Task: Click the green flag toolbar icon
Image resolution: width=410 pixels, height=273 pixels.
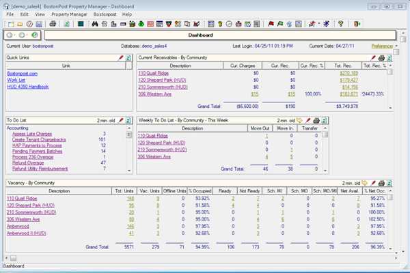Action: pyautogui.click(x=280, y=24)
